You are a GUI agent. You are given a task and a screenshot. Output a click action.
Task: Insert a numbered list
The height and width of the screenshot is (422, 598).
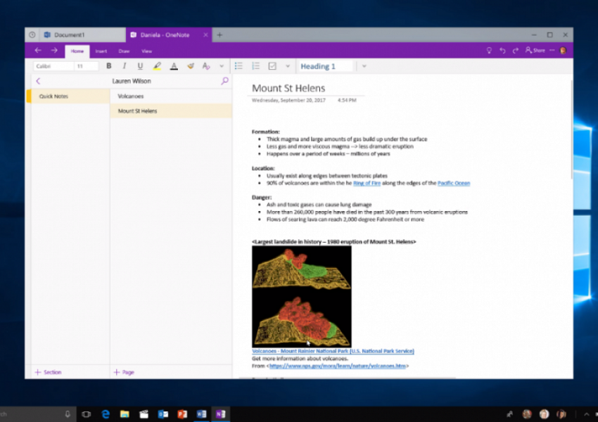coord(255,66)
